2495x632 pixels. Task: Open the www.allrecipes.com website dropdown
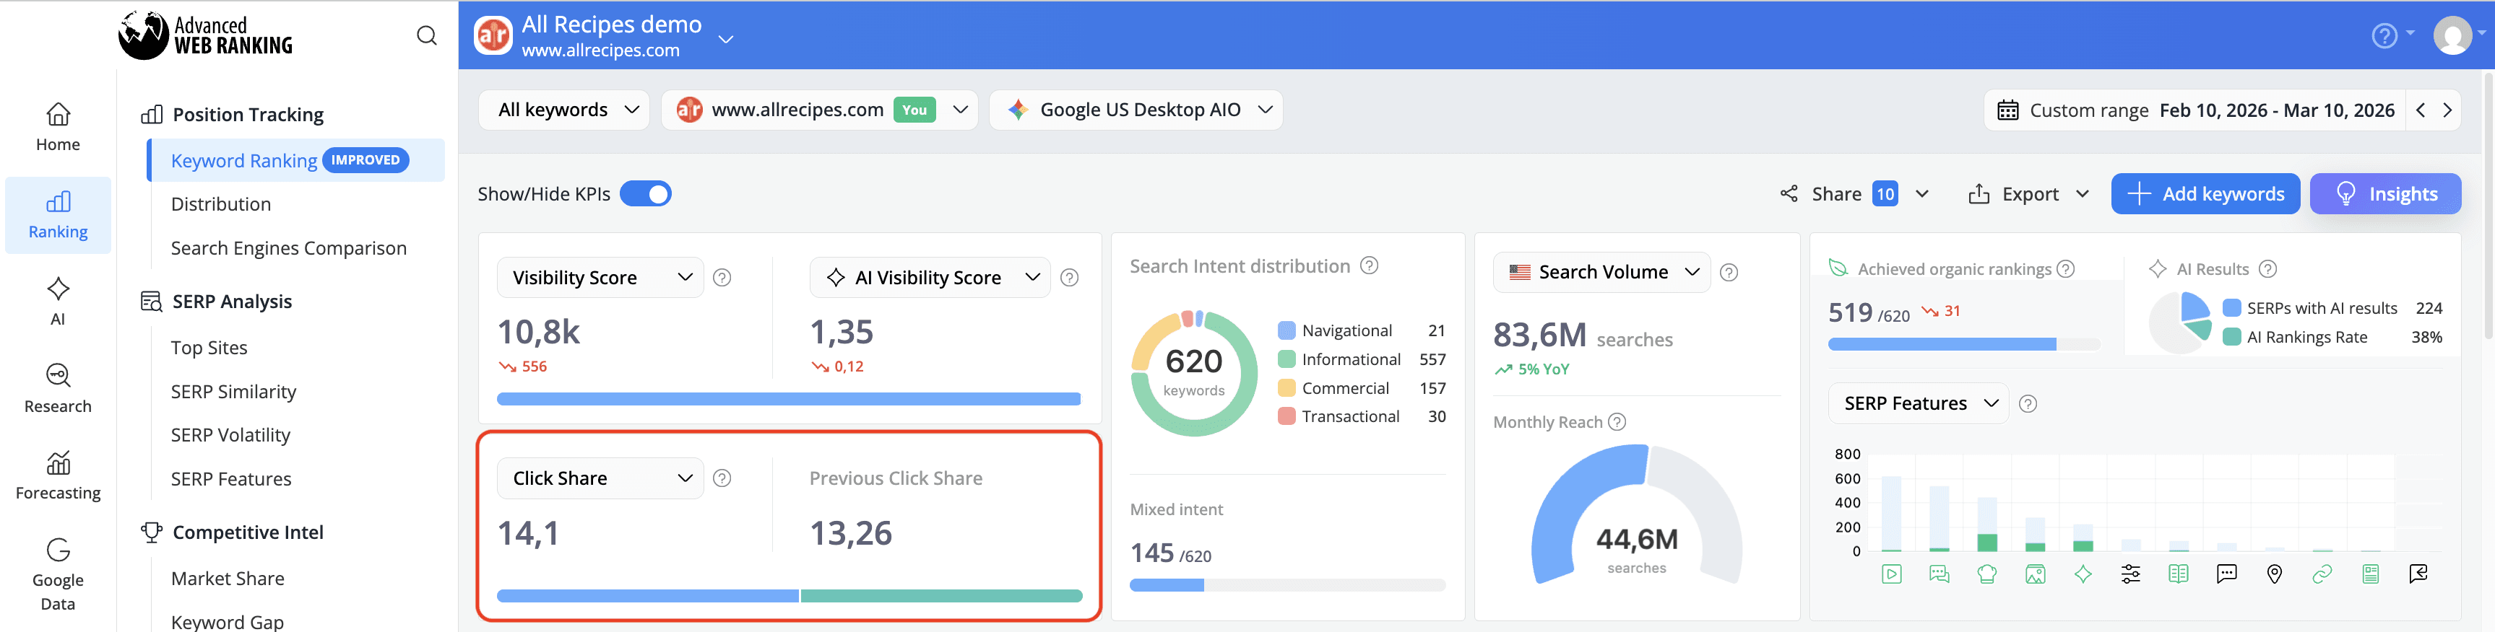tap(819, 110)
